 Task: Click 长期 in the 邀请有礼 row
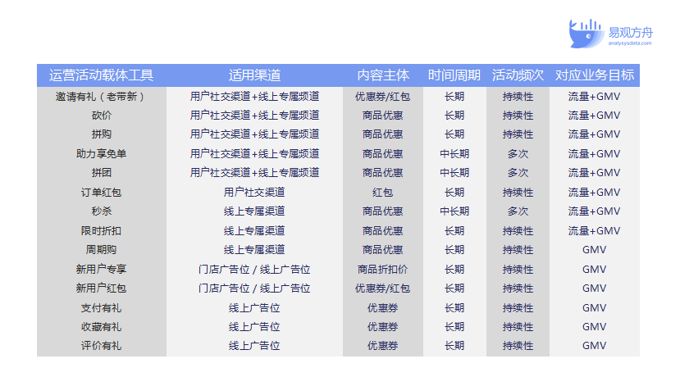pyautogui.click(x=454, y=97)
